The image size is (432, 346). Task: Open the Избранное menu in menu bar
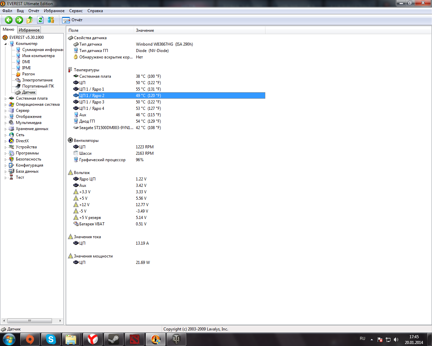click(54, 11)
